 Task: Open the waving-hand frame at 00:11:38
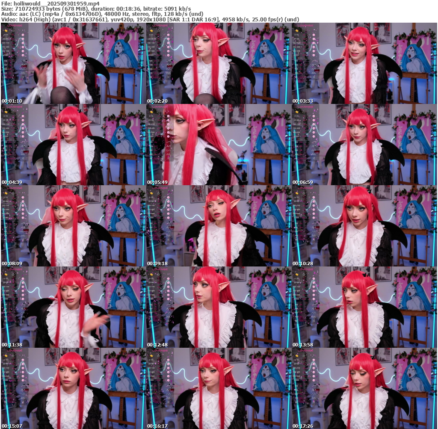tap(73, 307)
